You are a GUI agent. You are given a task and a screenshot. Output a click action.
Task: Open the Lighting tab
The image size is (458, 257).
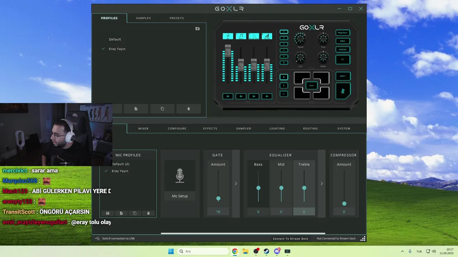277,128
